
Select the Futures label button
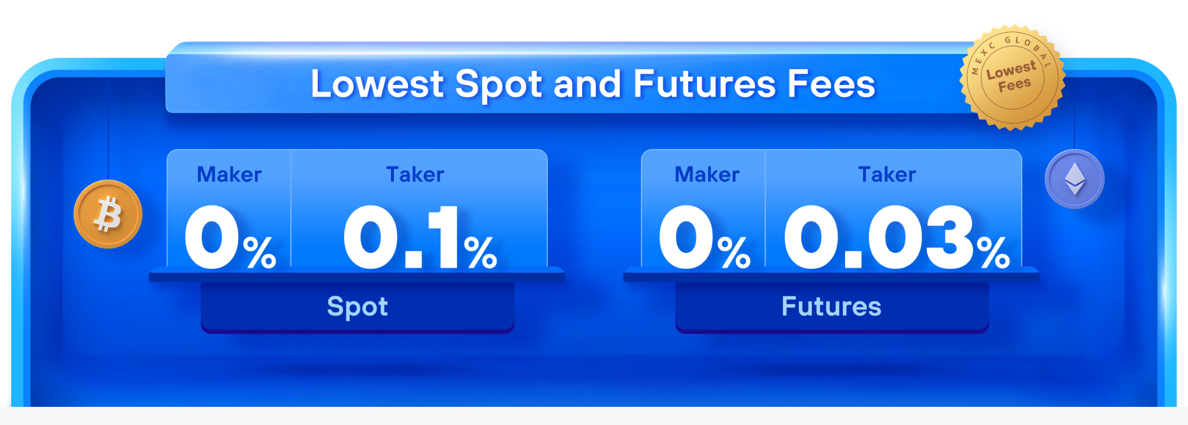(832, 307)
